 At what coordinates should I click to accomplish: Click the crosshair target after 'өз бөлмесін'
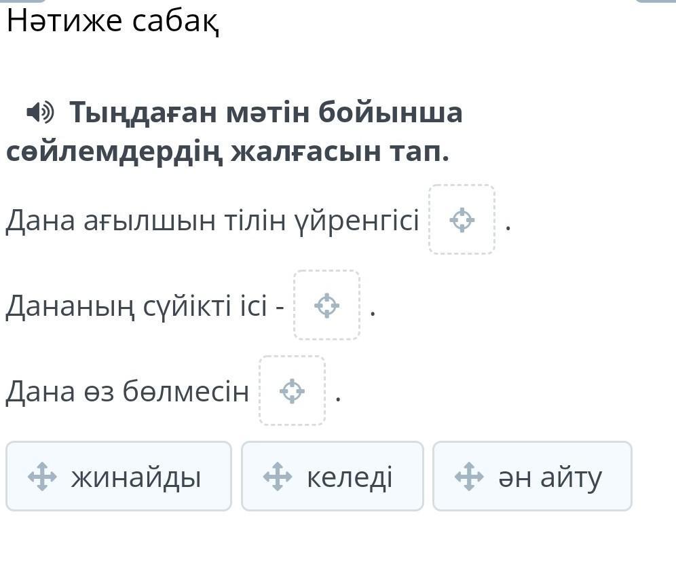(x=293, y=391)
